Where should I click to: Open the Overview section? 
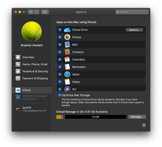tap(32, 57)
